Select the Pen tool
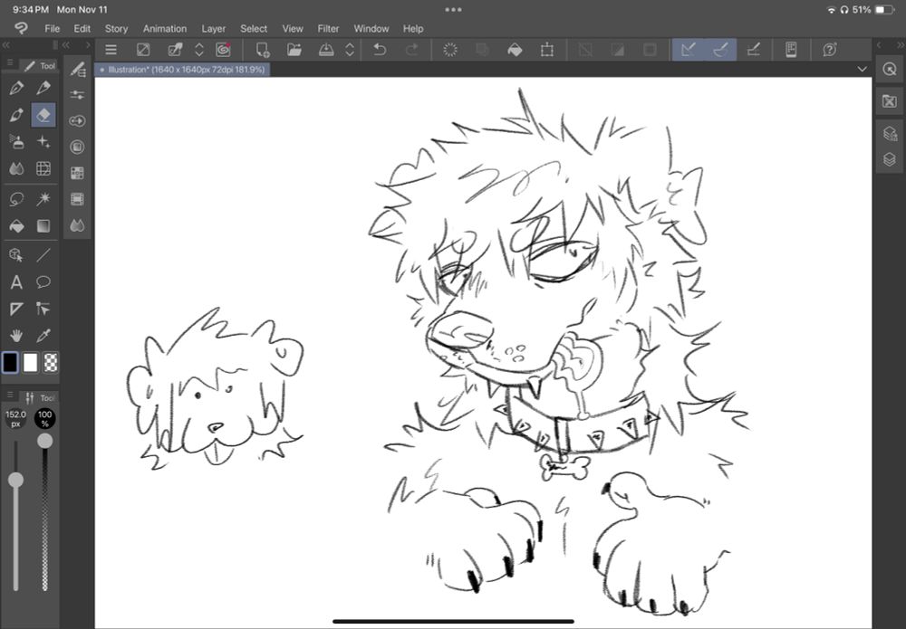906x629 pixels. click(x=16, y=88)
